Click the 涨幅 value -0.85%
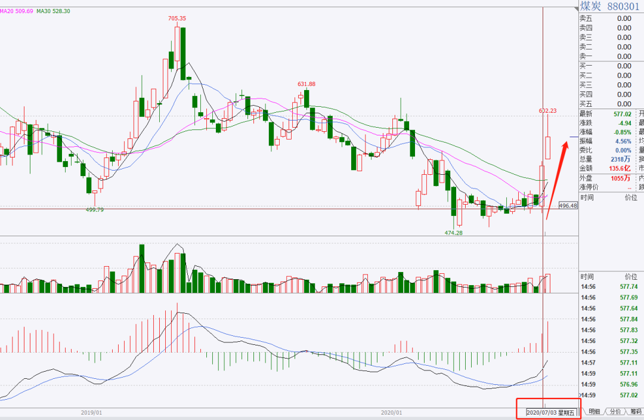644x420 pixels. pos(623,132)
